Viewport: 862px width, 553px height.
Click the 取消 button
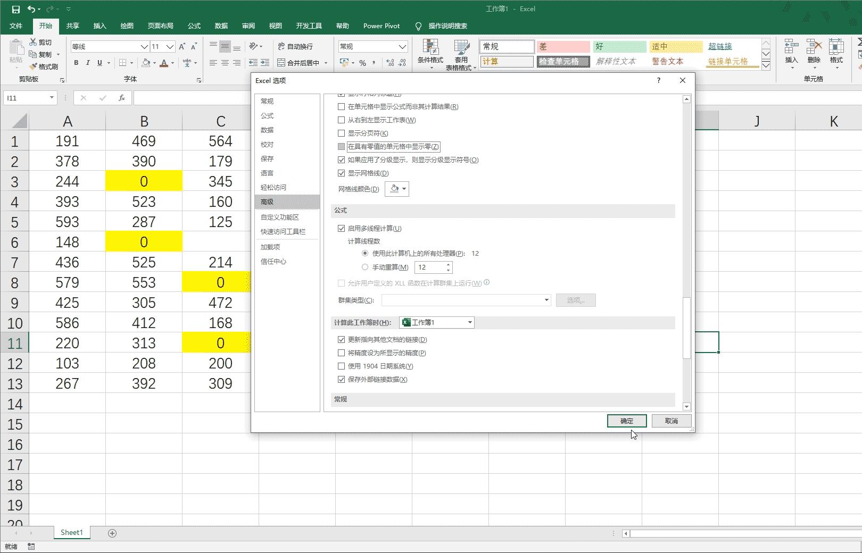(671, 421)
